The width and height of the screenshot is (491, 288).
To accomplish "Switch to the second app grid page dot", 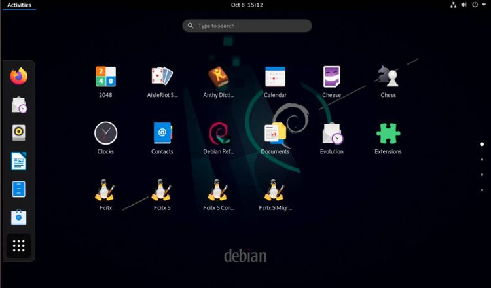I will click(x=481, y=160).
